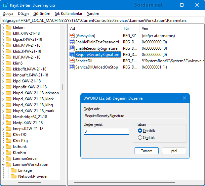Expand the klelam tree node
205x186 pixels.
(3, 27)
